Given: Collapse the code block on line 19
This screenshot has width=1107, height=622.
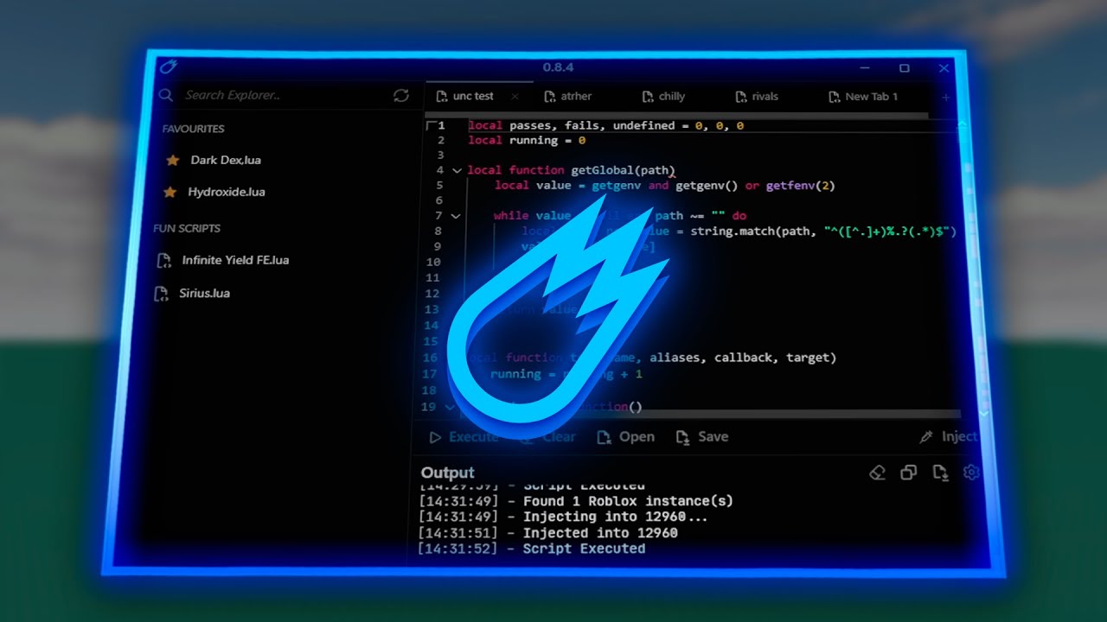Looking at the screenshot, I should tap(450, 407).
